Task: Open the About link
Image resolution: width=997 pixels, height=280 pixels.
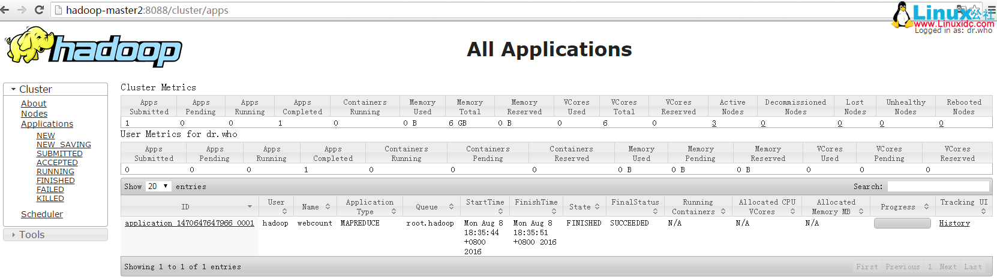Action: (x=34, y=104)
